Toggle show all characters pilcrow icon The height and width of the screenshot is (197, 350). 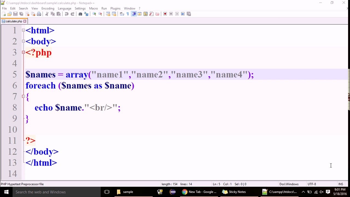(128, 14)
